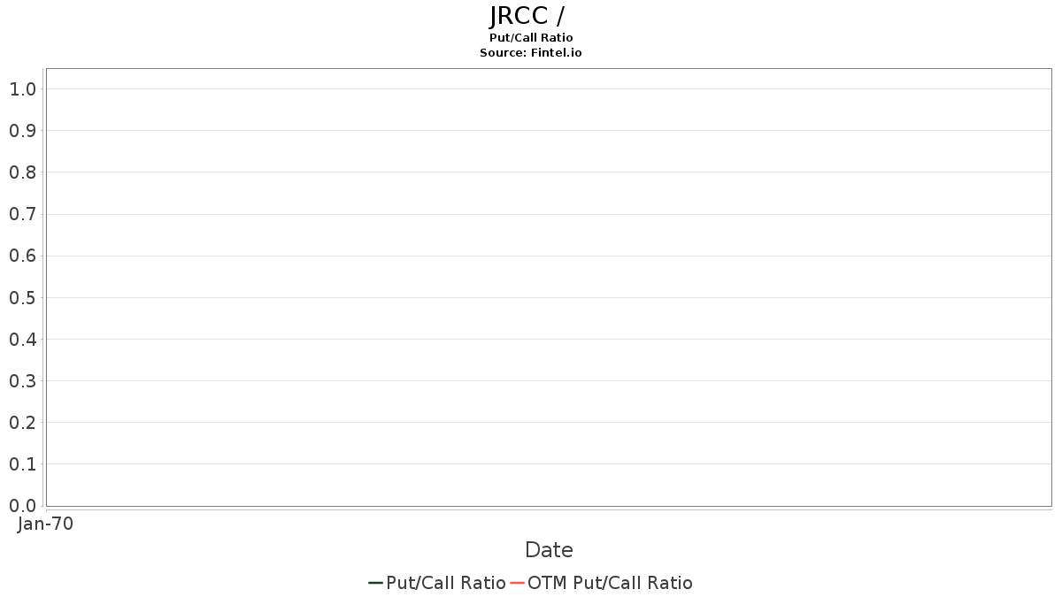1062x597 pixels.
Task: Click the 1.0 y-axis label
Action: coord(22,88)
